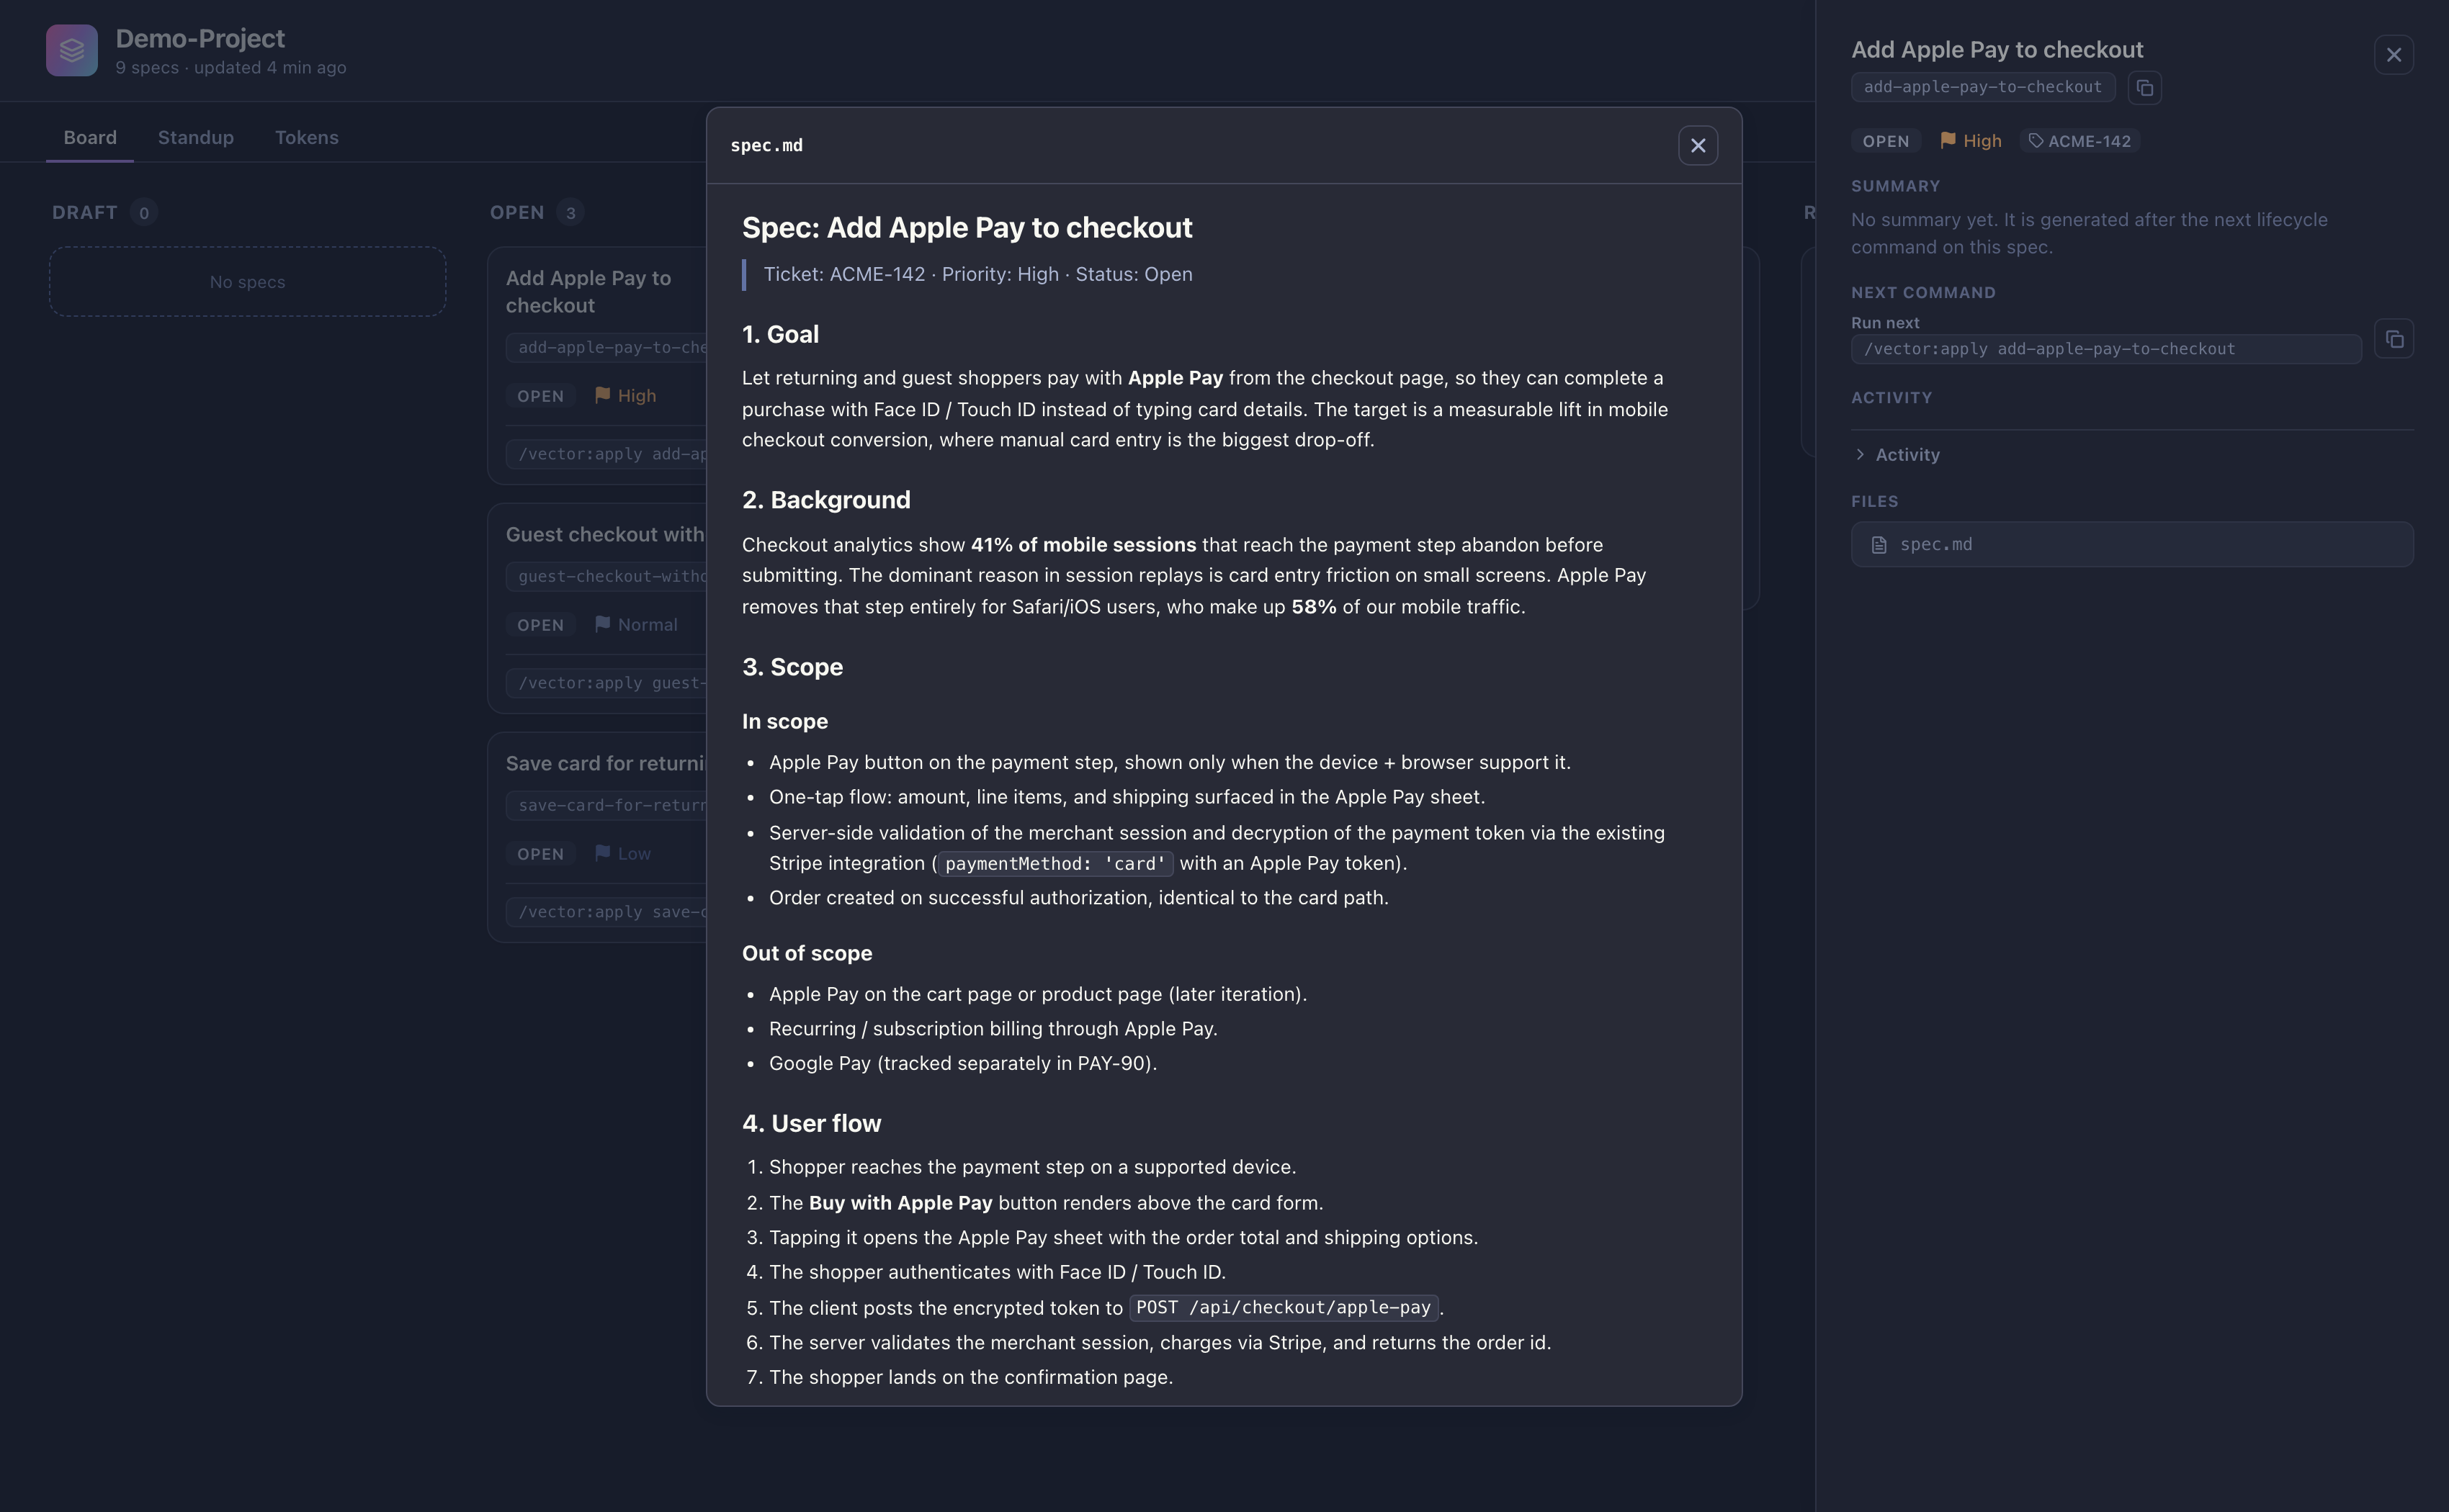The height and width of the screenshot is (1512, 2449).
Task: Click the ACME-142 ticket tag
Action: coord(2079,141)
